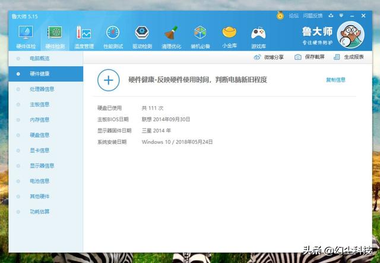Select 硬件检测 hardware detection icon
This screenshot has height=263, width=380.
tap(55, 32)
